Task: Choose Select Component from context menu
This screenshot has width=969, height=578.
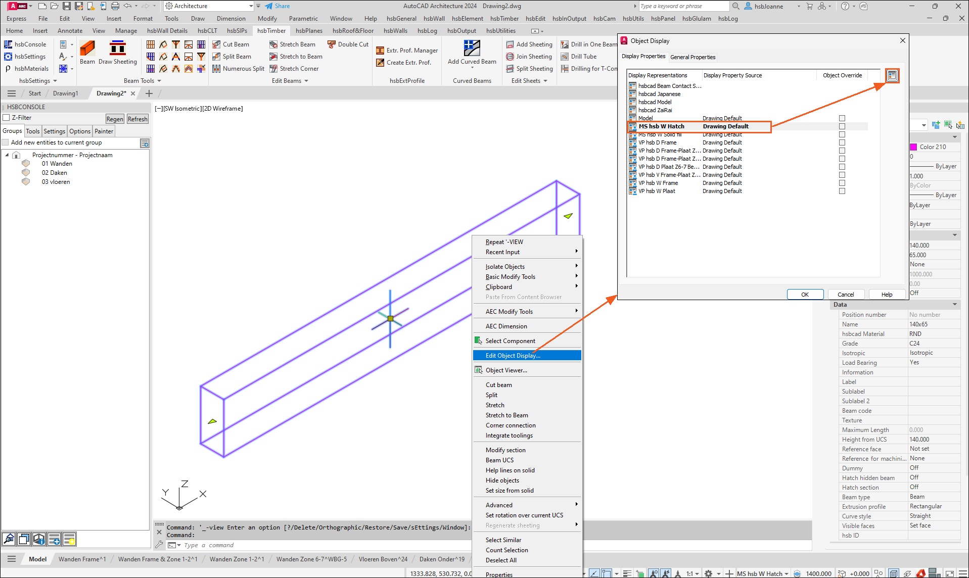Action: 527,341
